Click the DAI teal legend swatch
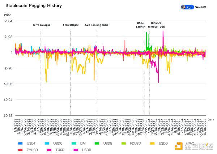This screenshot has width=217, height=154. coord(74,144)
